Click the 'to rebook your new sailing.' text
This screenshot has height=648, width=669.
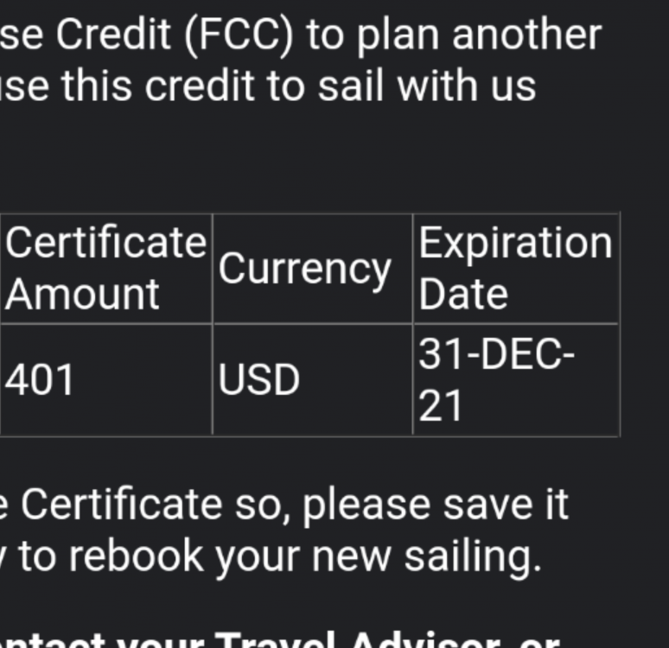coord(280,556)
